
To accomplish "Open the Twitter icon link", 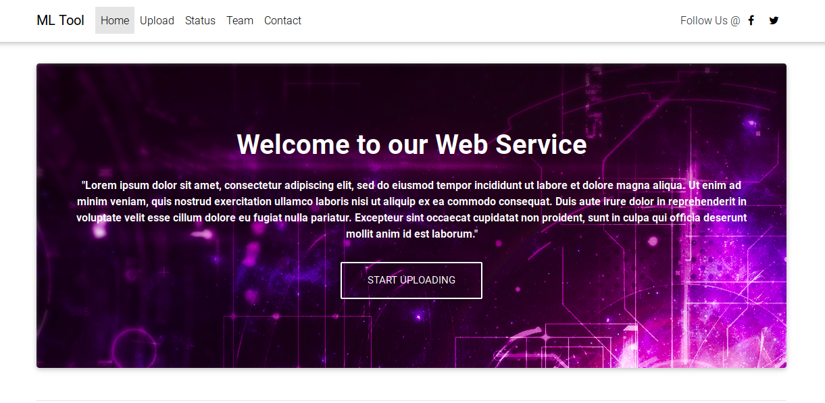I will point(774,20).
